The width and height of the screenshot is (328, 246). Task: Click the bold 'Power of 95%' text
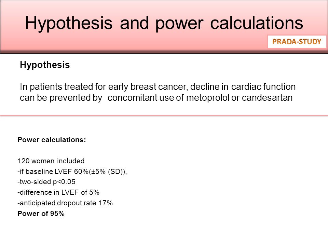click(x=41, y=214)
